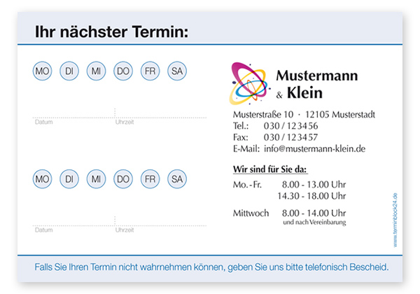Image resolution: width=420 pixels, height=294 pixels.
Task: Open the info@mustermann-klein.de email address
Action: click(314, 149)
